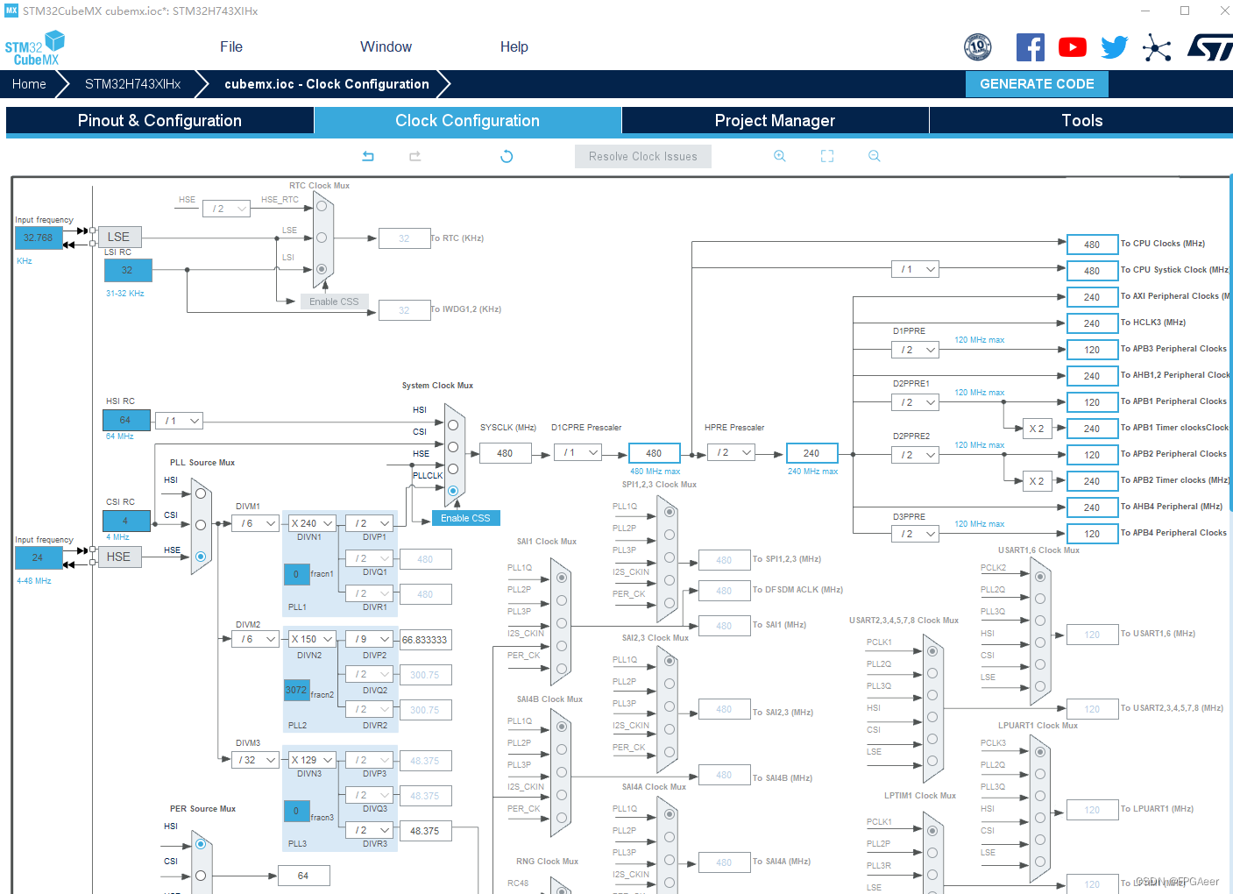Open the DIVM1 /6 dropdown

pos(255,523)
